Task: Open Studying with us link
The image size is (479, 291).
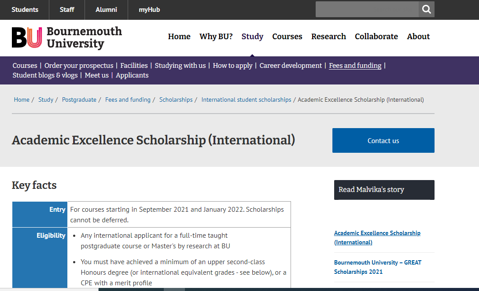Action: point(180,65)
